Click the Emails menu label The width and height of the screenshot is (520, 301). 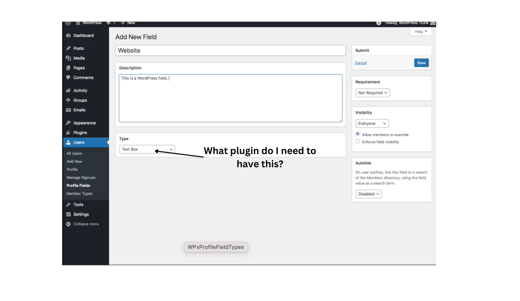tap(79, 110)
